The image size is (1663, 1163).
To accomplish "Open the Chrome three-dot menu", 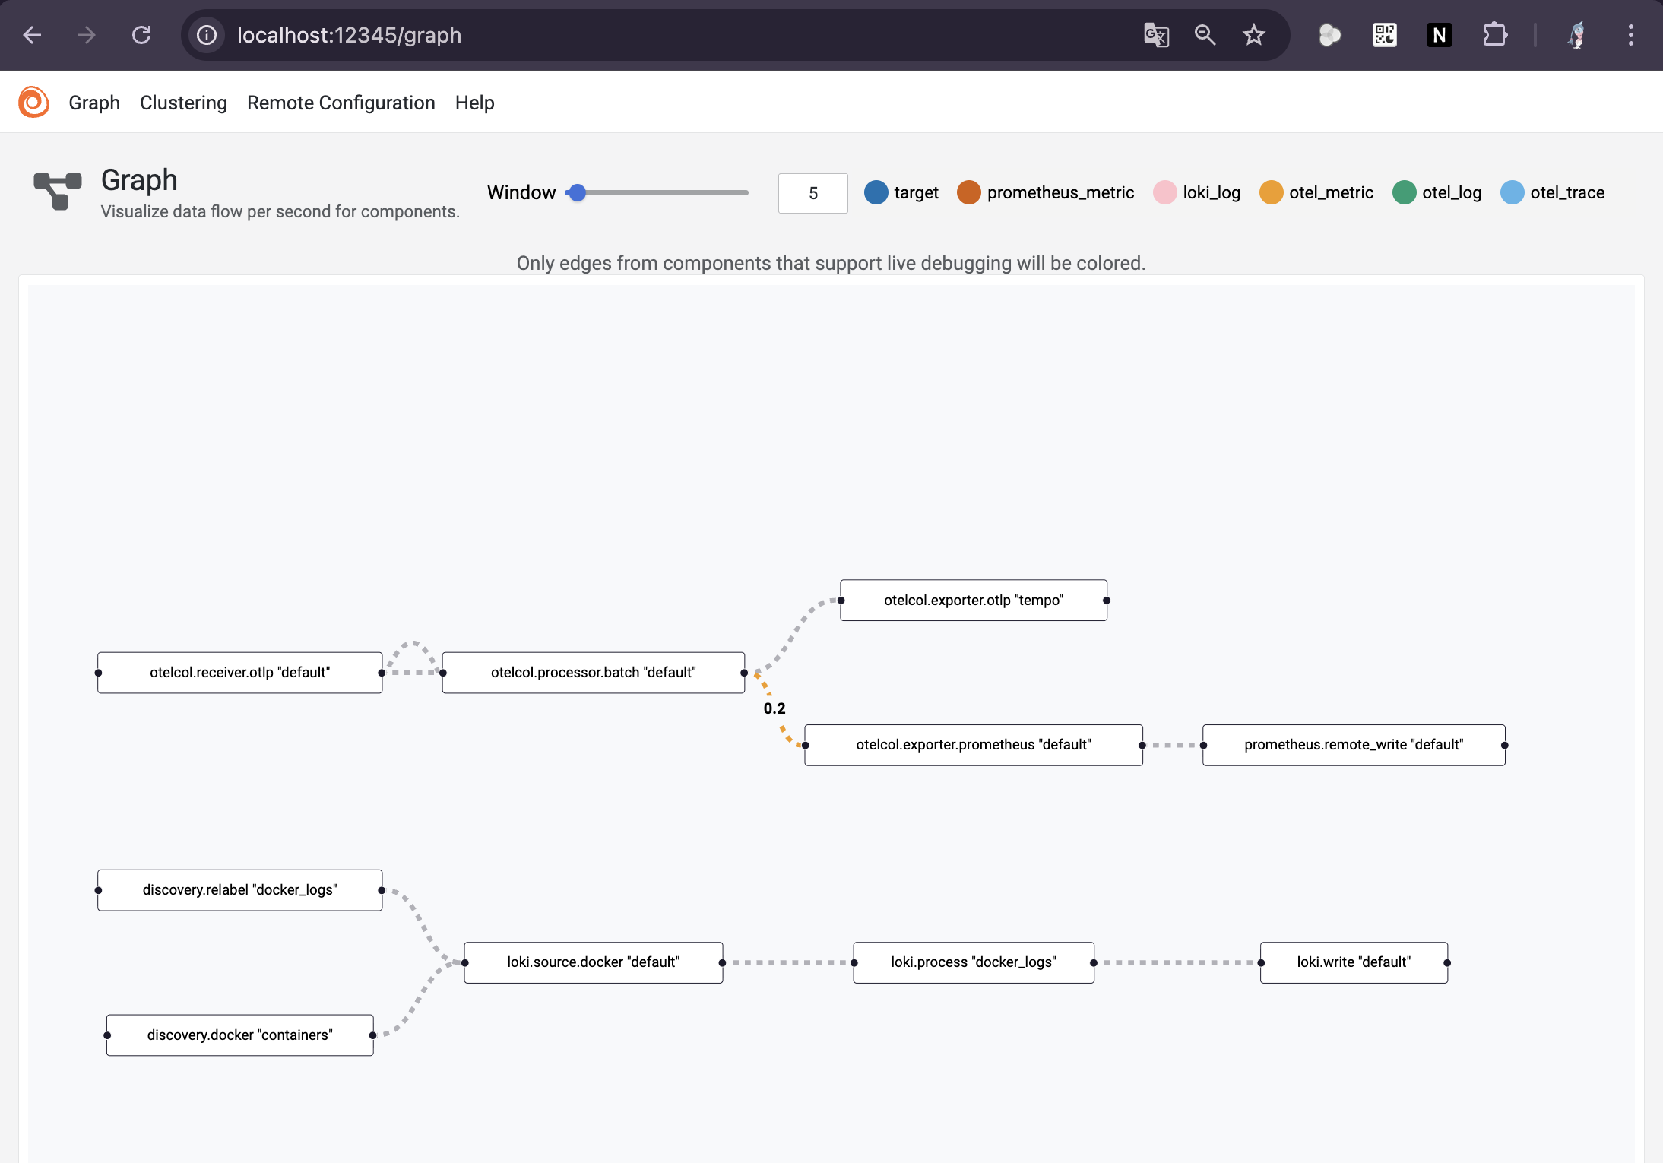I will (x=1630, y=35).
